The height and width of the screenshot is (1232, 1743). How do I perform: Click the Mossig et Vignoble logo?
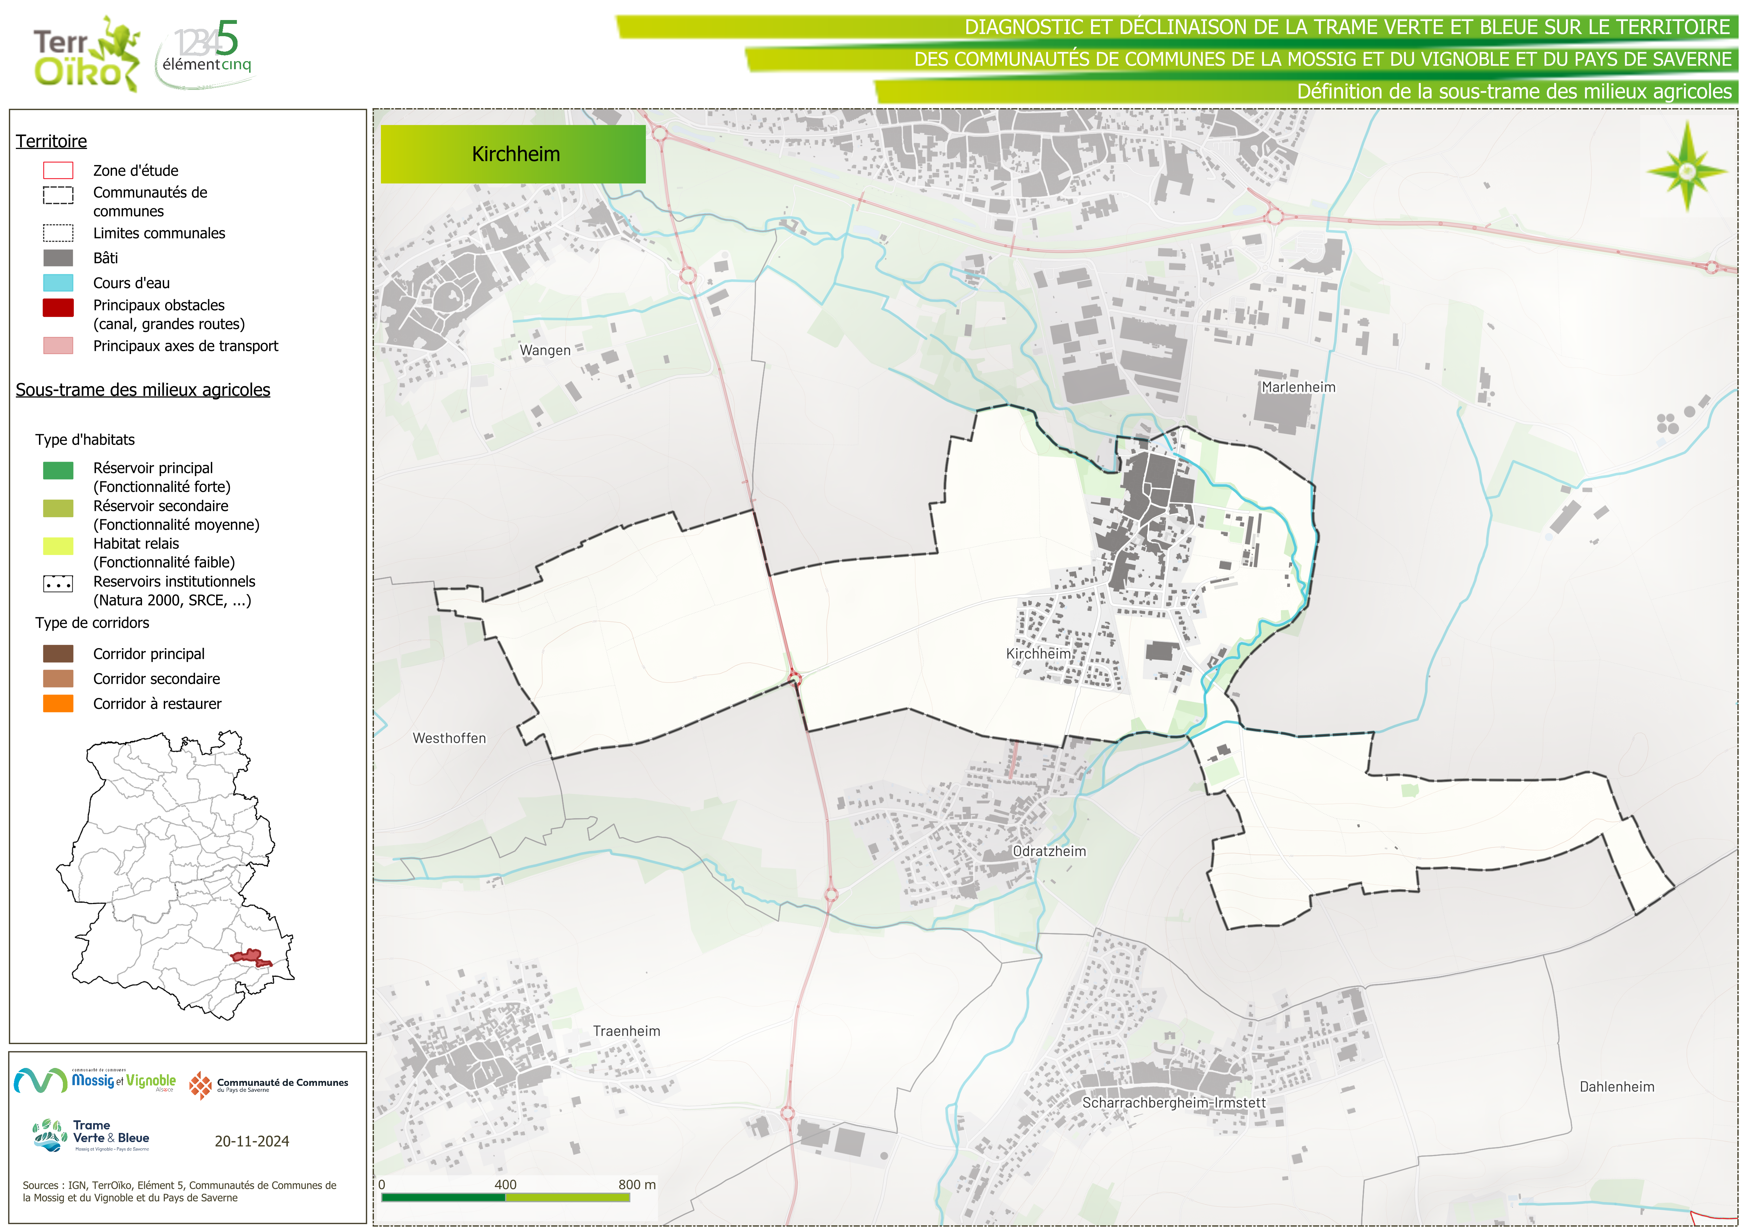point(95,1080)
